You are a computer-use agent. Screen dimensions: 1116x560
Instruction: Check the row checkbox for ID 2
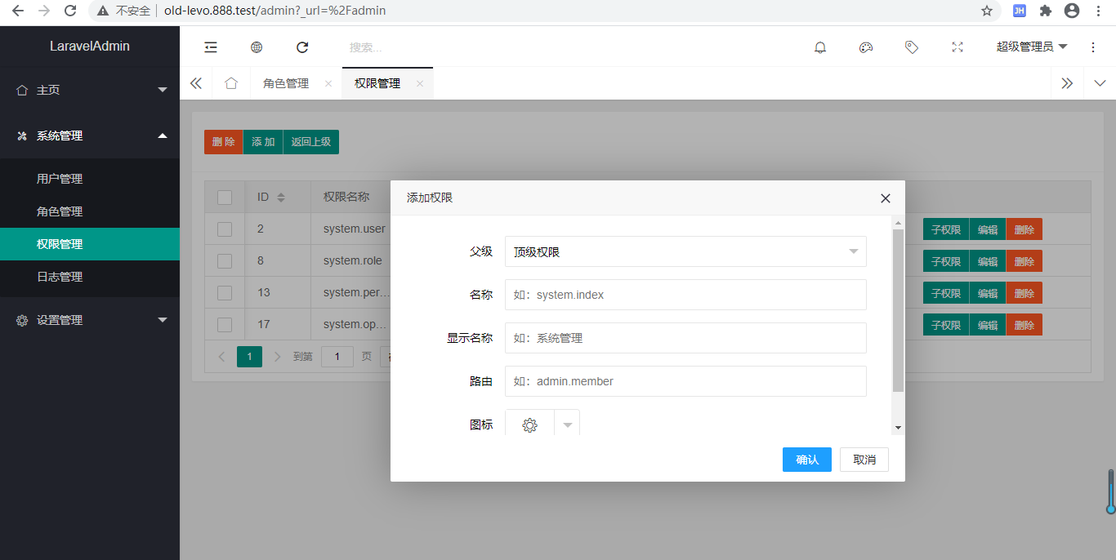(x=225, y=229)
